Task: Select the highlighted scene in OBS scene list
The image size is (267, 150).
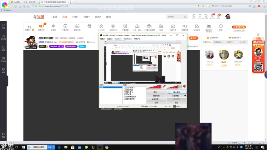Action: (111, 87)
